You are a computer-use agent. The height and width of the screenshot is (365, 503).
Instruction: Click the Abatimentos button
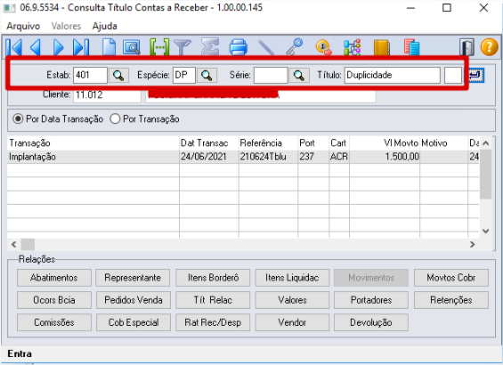(54, 278)
